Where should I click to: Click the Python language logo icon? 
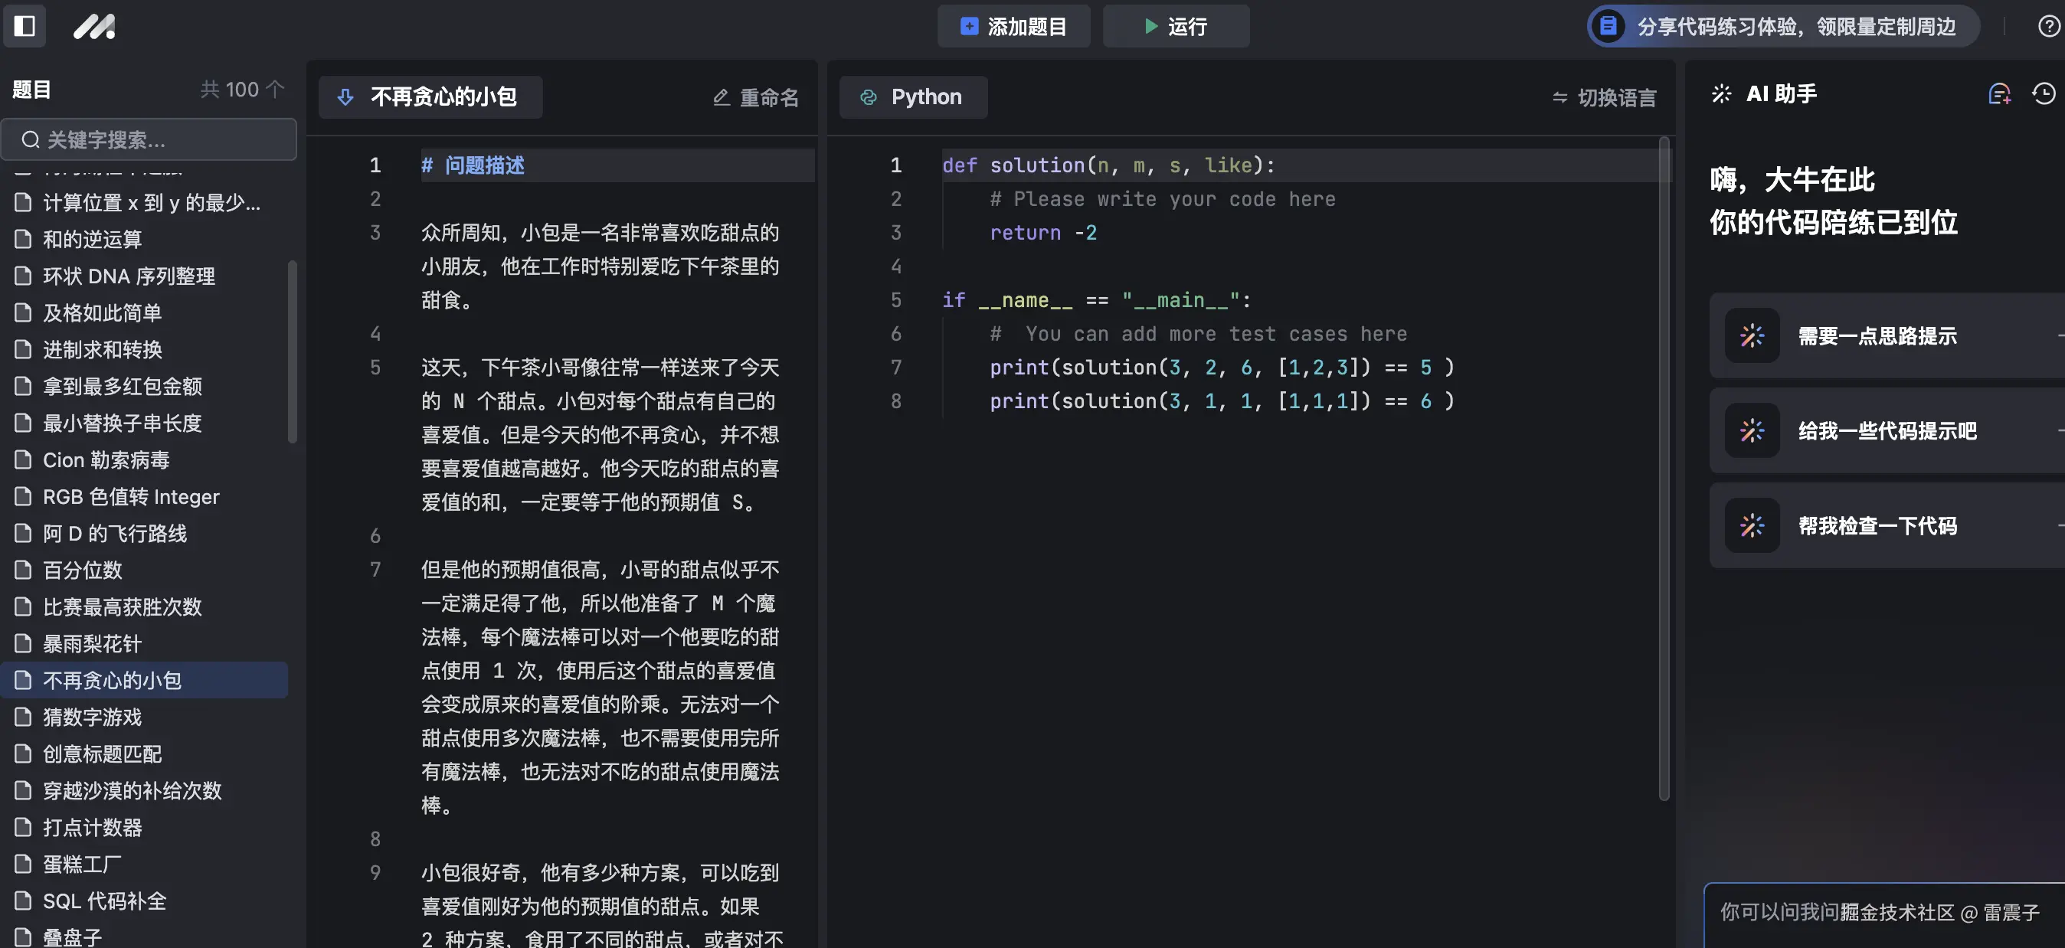click(869, 97)
